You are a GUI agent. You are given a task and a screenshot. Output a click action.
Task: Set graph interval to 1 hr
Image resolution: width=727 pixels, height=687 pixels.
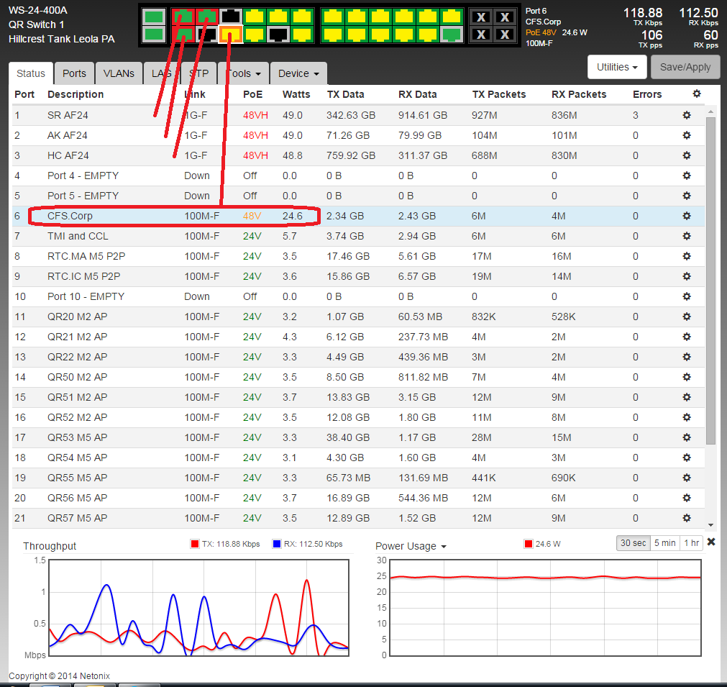click(691, 542)
